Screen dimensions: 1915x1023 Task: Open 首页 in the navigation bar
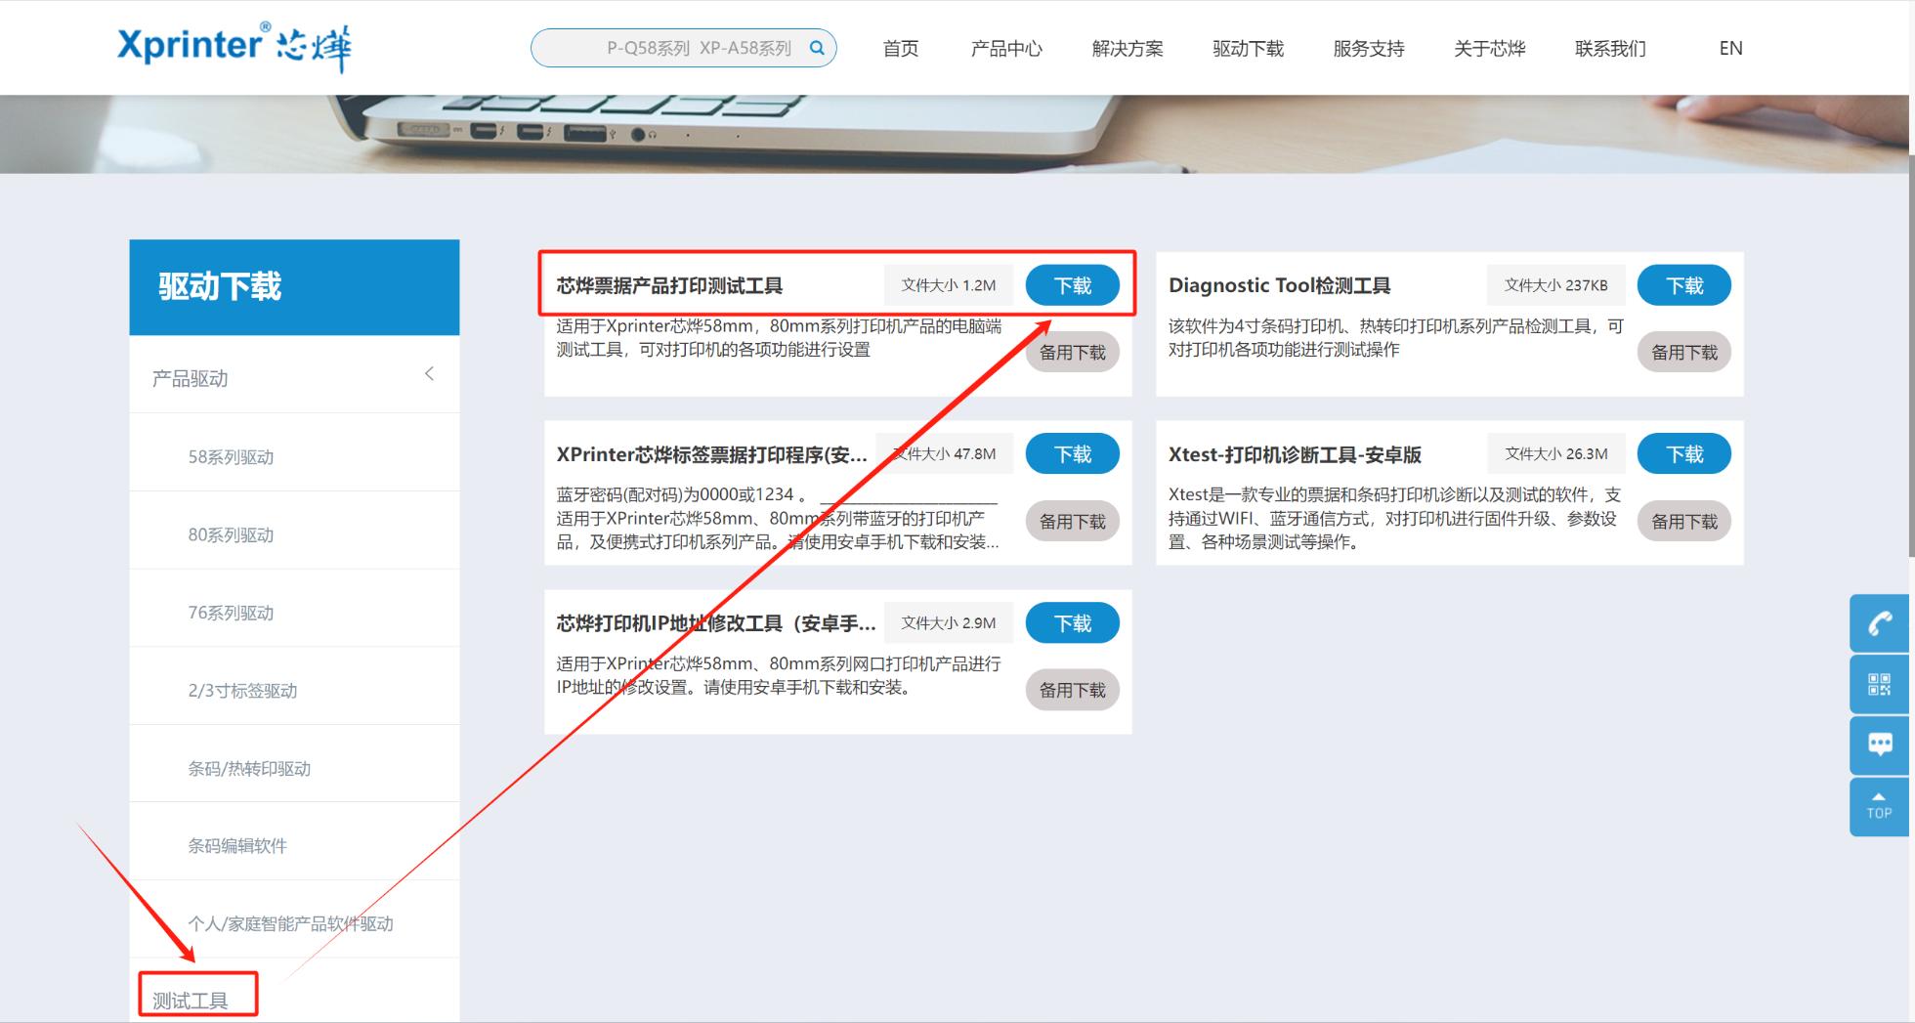[900, 49]
